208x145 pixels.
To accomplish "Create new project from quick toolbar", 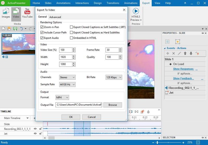I will tap(3, 29).
